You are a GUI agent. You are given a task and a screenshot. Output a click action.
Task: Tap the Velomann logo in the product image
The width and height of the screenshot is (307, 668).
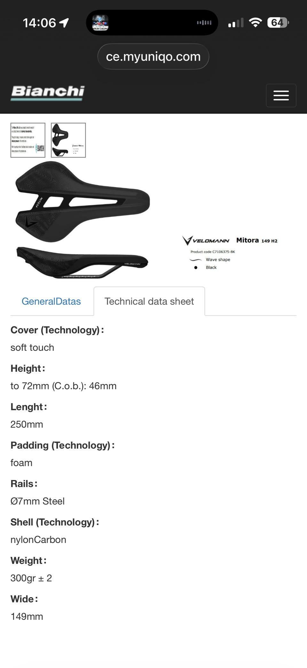[206, 240]
